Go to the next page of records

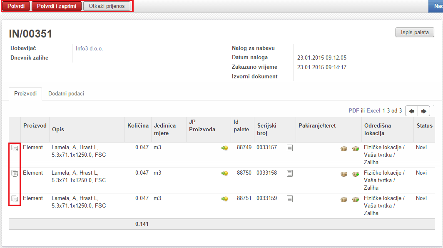(424, 111)
